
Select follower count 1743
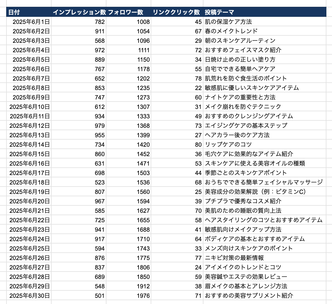tap(129, 248)
